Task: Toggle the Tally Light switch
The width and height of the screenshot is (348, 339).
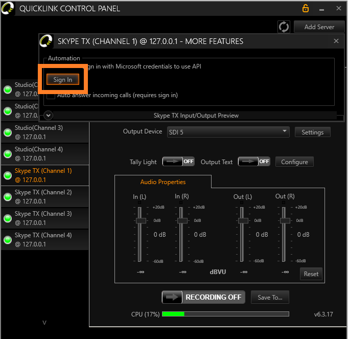Action: 178,162
